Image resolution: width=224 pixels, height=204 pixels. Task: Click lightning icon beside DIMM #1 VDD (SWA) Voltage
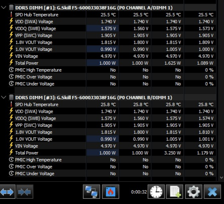pos(11,21)
